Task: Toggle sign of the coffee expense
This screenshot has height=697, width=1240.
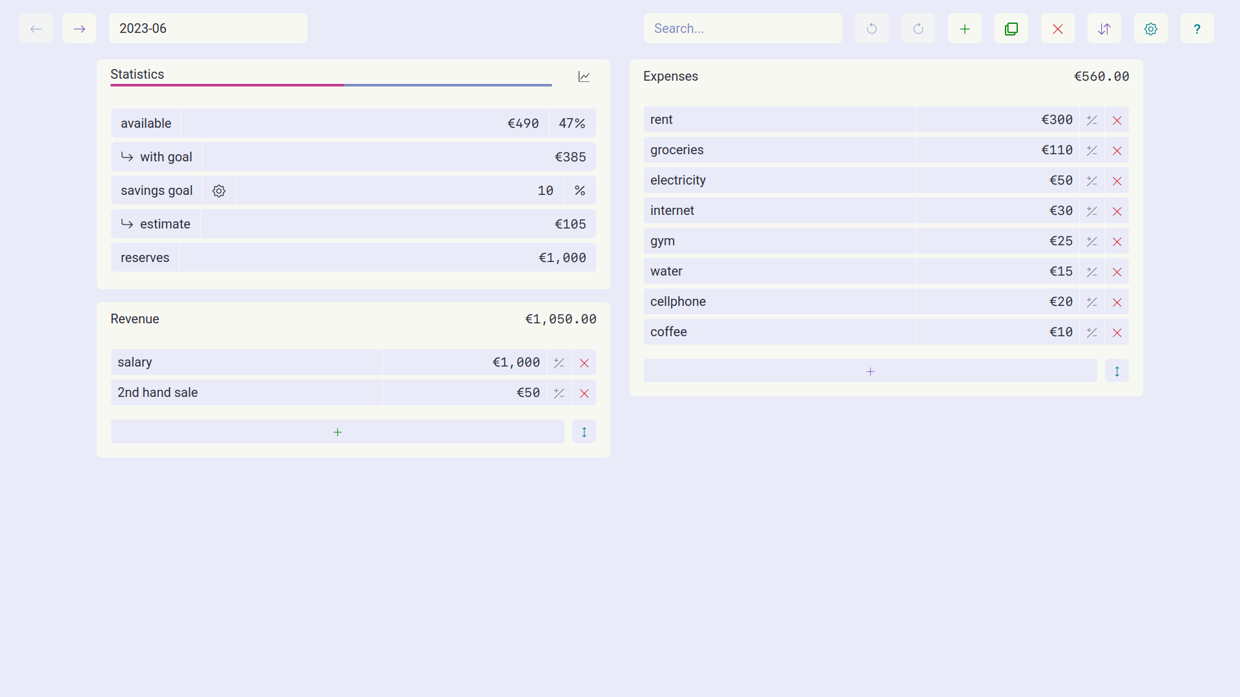Action: 1092,332
